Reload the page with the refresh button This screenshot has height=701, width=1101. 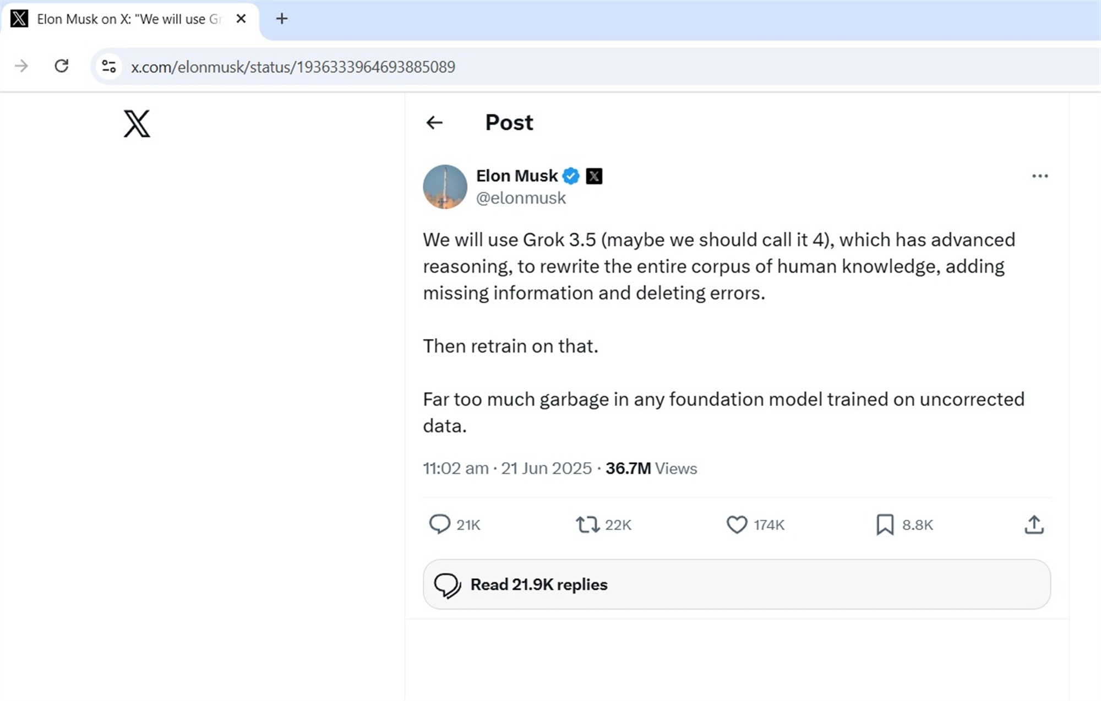point(62,67)
